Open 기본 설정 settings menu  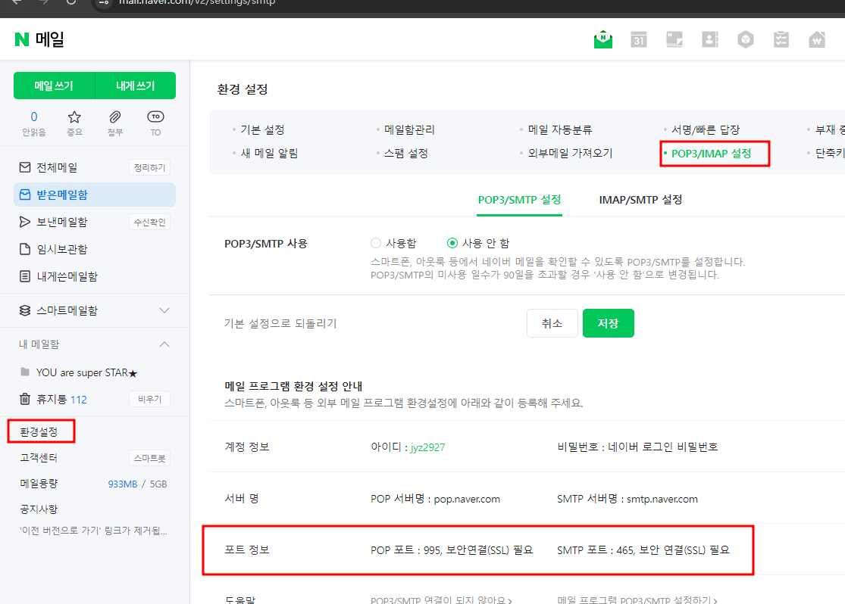[262, 129]
